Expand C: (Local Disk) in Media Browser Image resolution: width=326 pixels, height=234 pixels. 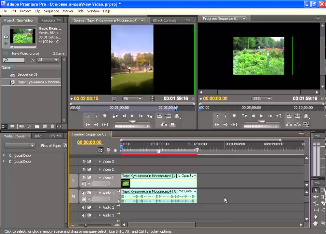4,155
